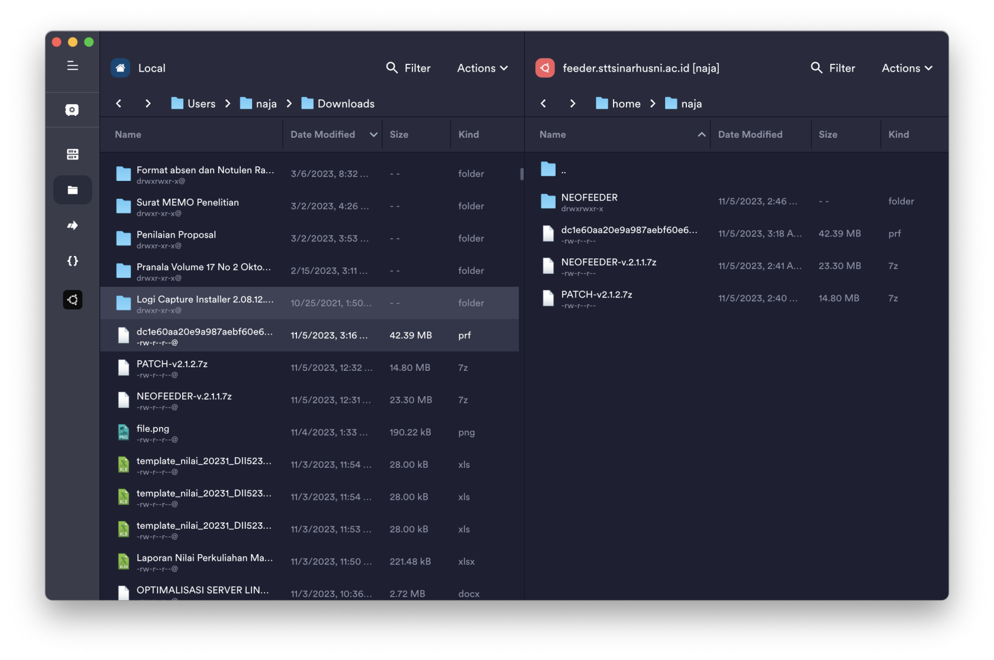The width and height of the screenshot is (994, 660).
Task: Click the Local pane vertical scrollbar
Action: click(x=521, y=174)
